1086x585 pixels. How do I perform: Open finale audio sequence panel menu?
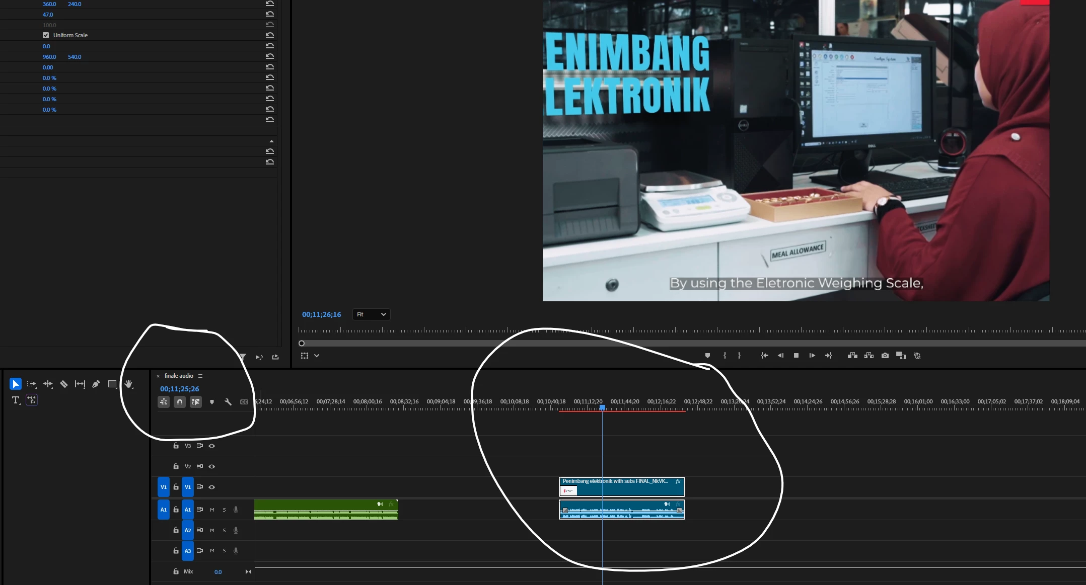[200, 376]
